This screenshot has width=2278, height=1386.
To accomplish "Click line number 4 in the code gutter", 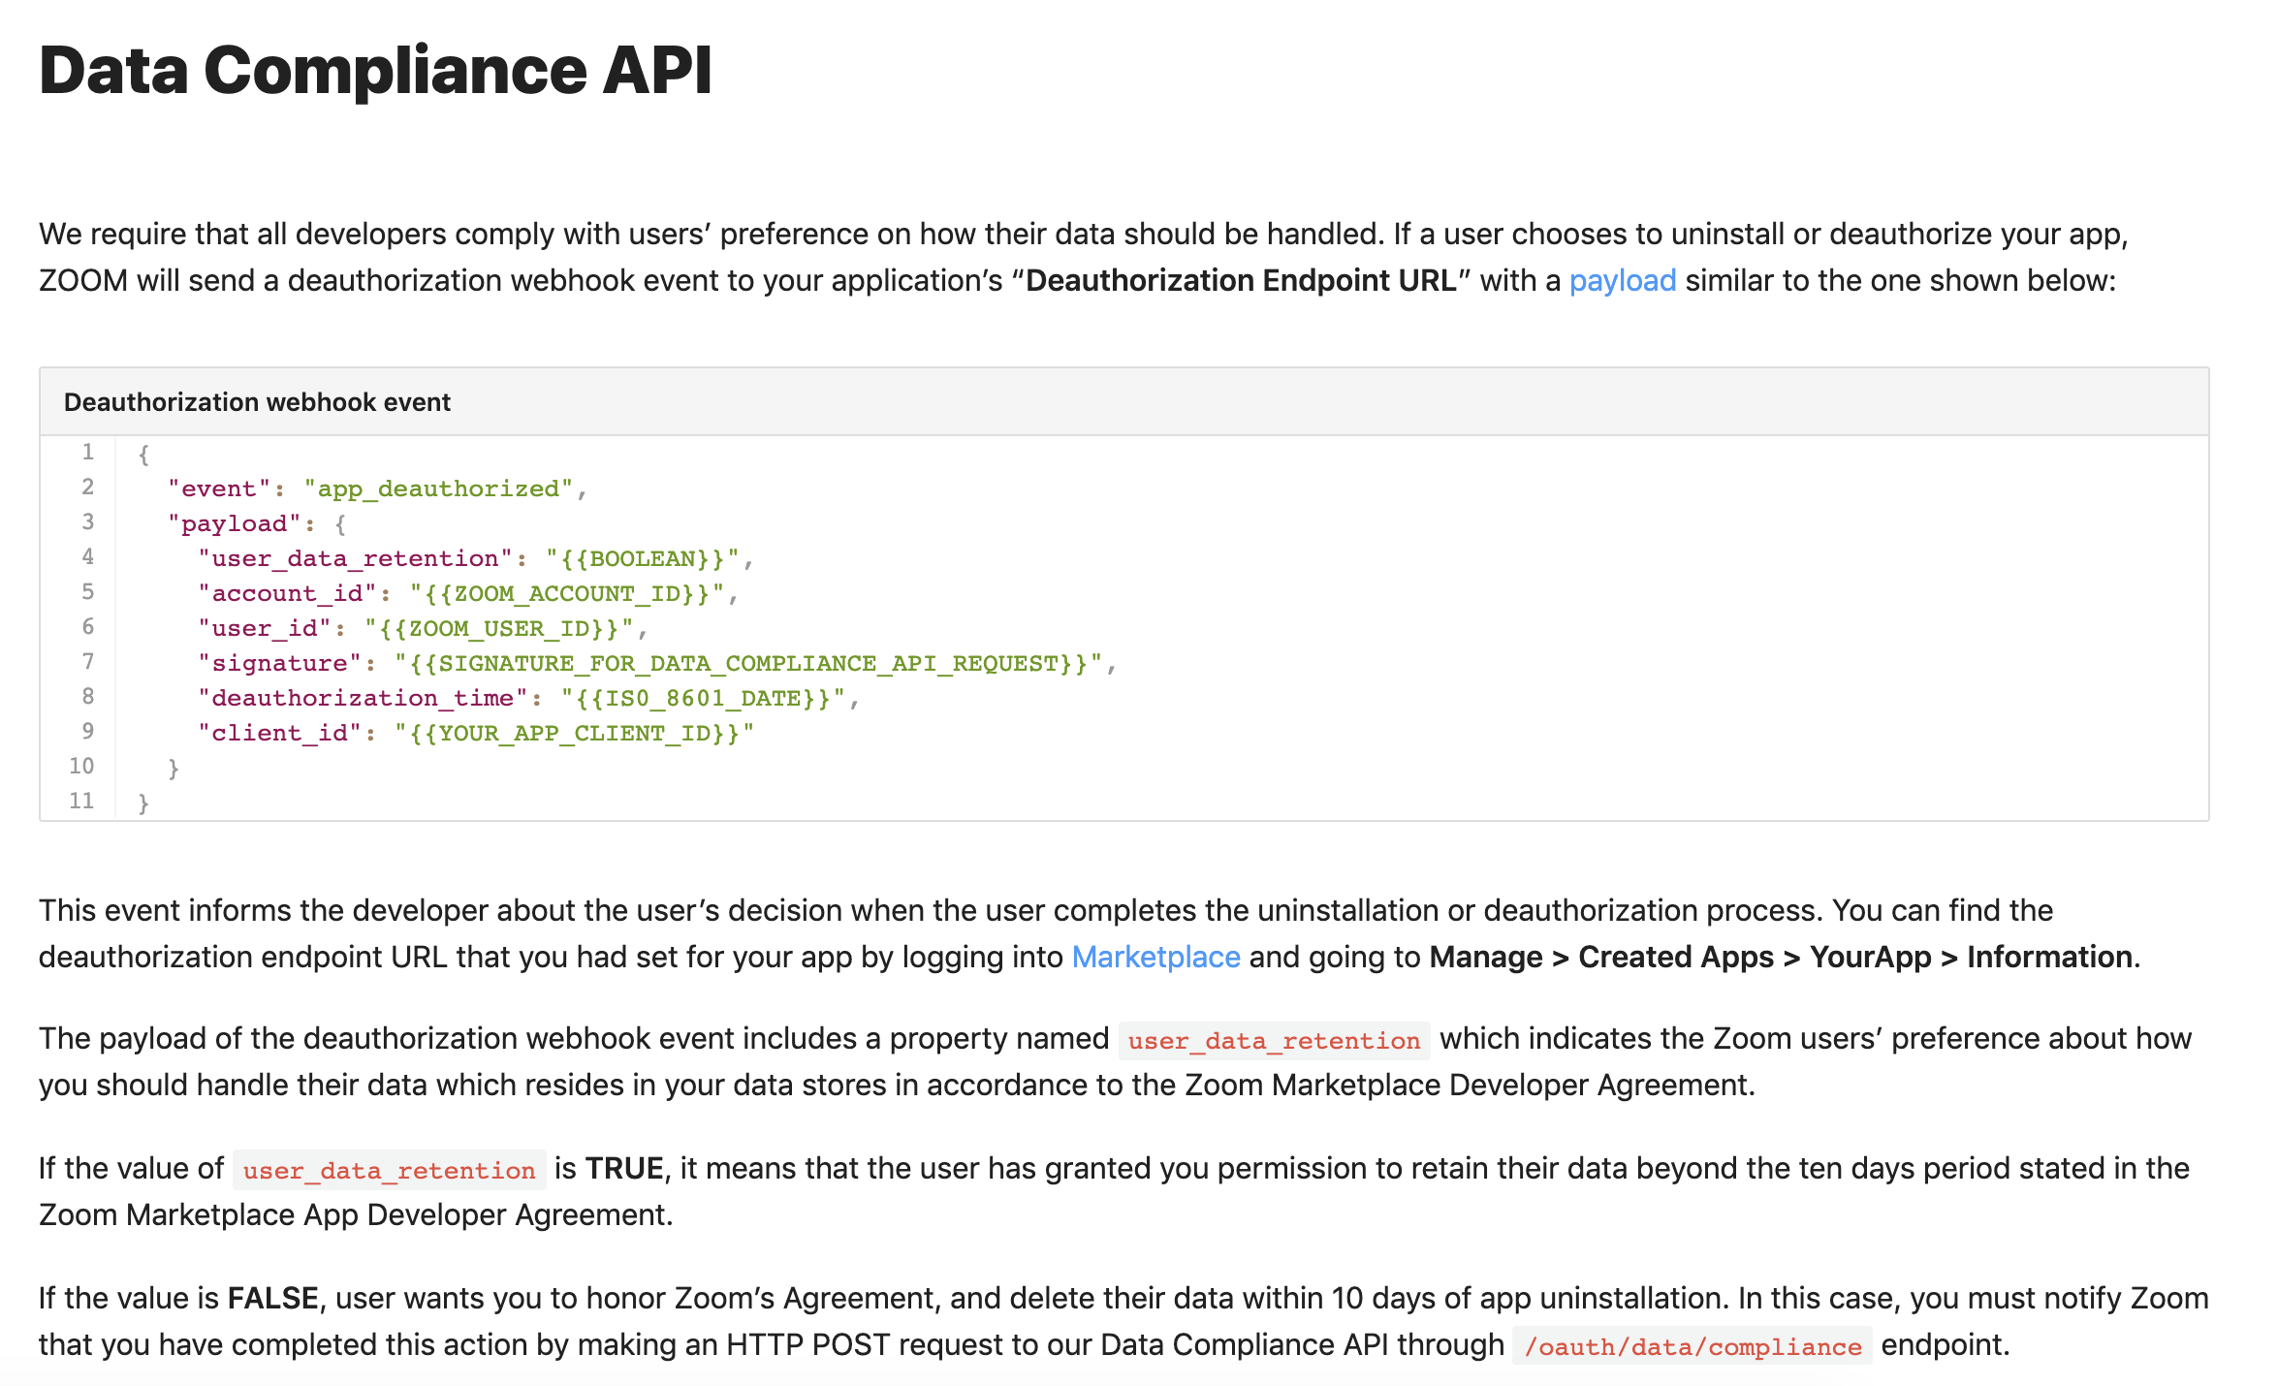I will (x=87, y=557).
